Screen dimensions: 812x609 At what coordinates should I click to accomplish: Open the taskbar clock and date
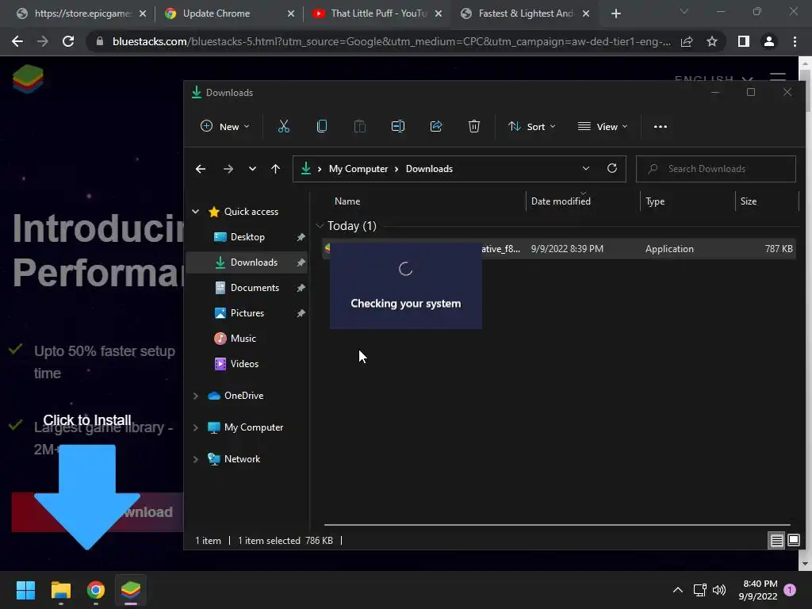[760, 590]
